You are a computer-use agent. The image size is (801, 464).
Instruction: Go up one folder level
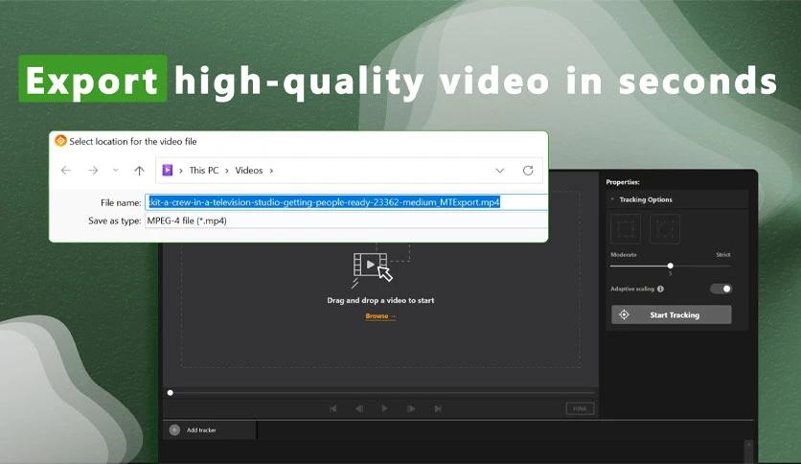click(x=139, y=171)
